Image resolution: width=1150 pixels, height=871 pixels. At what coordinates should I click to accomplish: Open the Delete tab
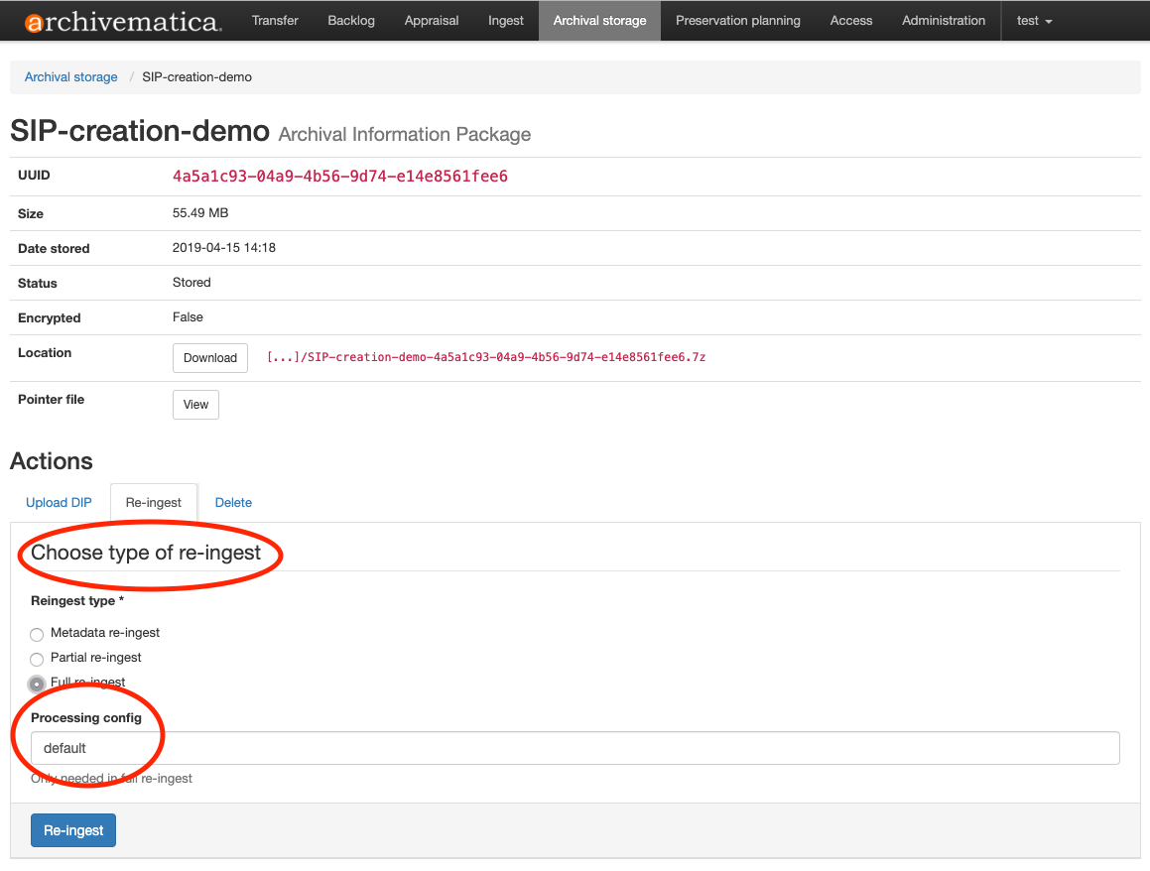pos(233,503)
